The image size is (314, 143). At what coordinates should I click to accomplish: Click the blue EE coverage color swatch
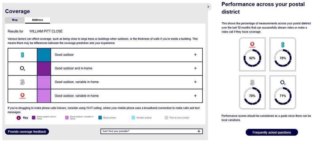(x=44, y=55)
